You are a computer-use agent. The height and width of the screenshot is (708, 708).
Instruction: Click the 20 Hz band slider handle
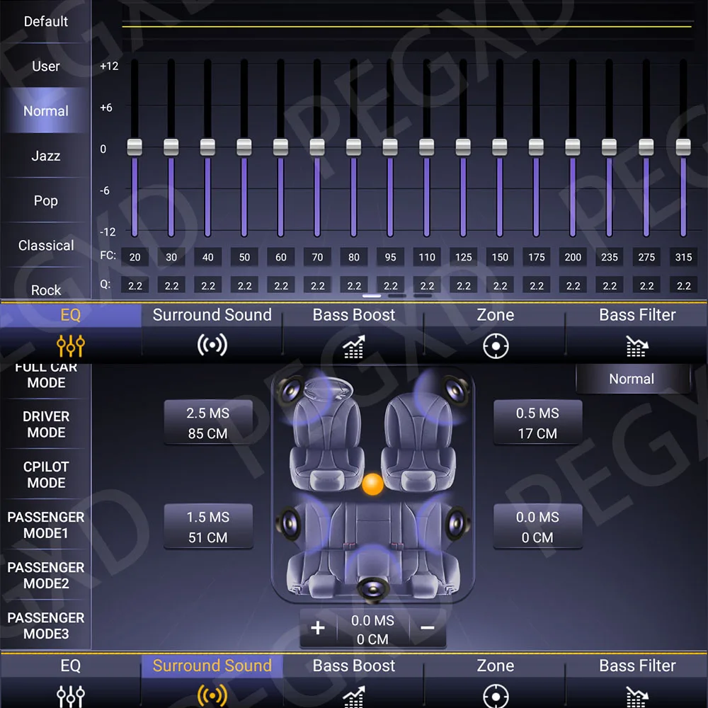point(135,147)
